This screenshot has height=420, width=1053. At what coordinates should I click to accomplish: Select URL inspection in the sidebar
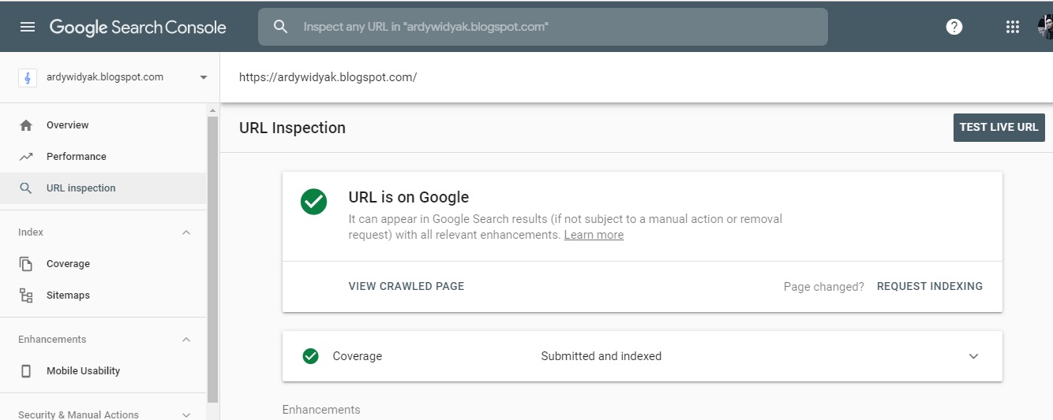point(81,188)
